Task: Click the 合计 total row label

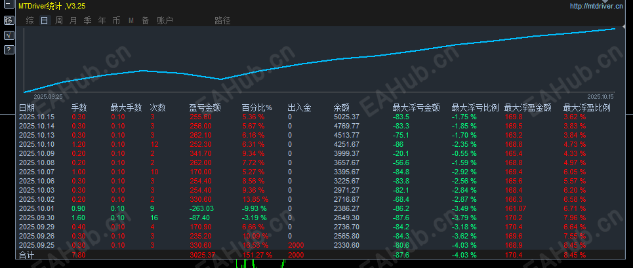Action: [x=27, y=255]
